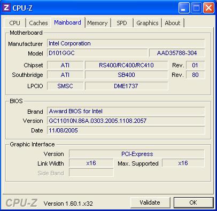Click the Link Width label
Image resolution: width=217 pixels, height=211 pixels.
(51, 163)
